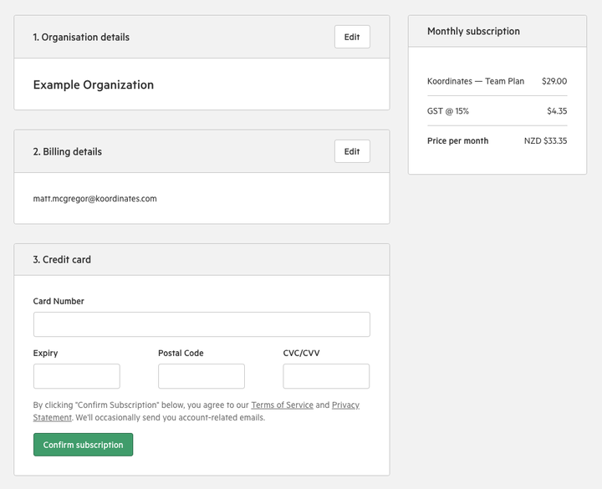Click the matt.mcgregor@koordinates.com billing email
602x489 pixels.
coord(94,198)
